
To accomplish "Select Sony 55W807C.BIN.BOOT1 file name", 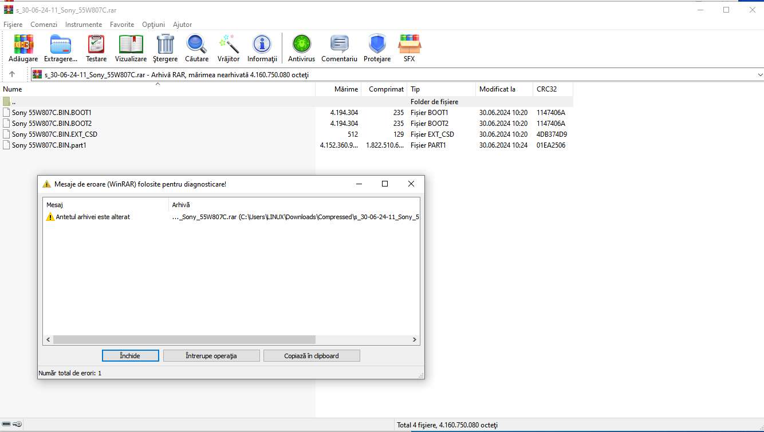I will 52,113.
